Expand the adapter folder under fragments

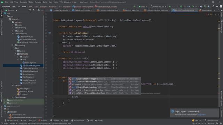(18, 57)
